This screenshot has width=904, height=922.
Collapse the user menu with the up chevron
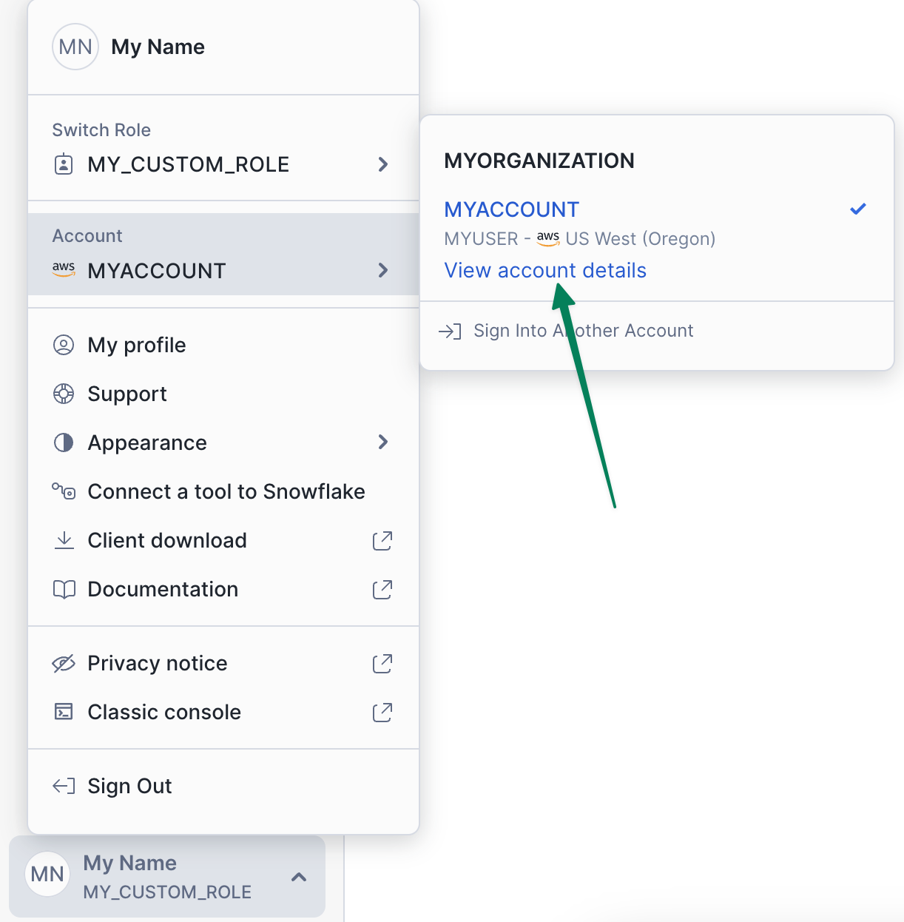click(x=299, y=878)
